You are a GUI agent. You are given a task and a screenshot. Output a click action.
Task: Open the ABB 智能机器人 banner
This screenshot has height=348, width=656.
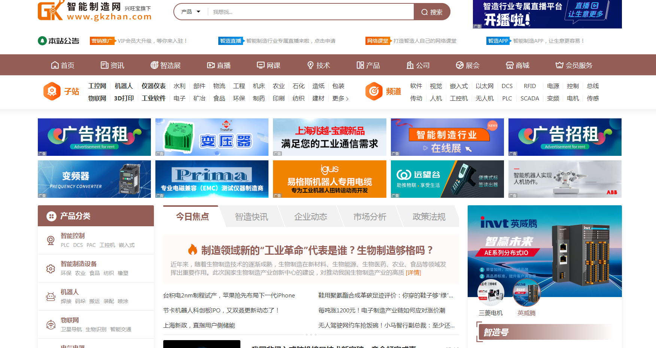(x=565, y=179)
